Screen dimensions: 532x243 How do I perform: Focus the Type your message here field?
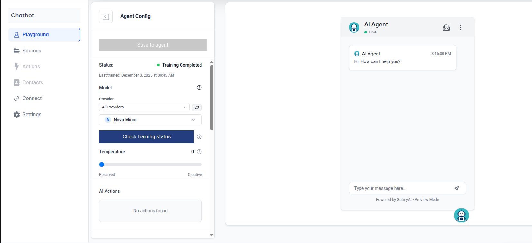(x=401, y=188)
